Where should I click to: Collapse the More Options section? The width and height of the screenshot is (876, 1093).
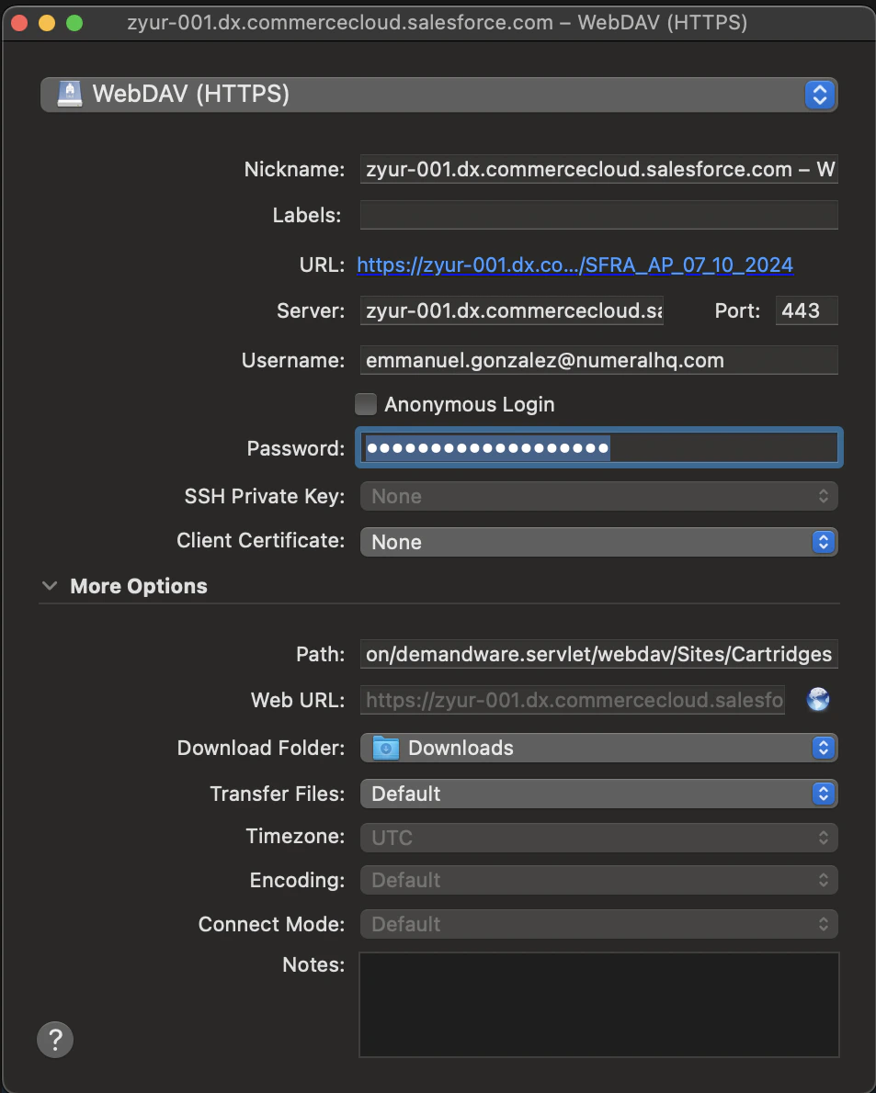pyautogui.click(x=50, y=586)
